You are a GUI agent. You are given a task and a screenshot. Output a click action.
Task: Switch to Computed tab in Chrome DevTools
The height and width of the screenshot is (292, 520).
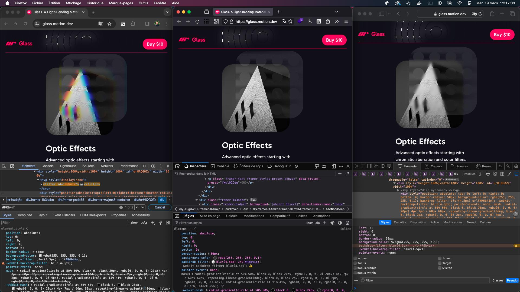coord(24,215)
